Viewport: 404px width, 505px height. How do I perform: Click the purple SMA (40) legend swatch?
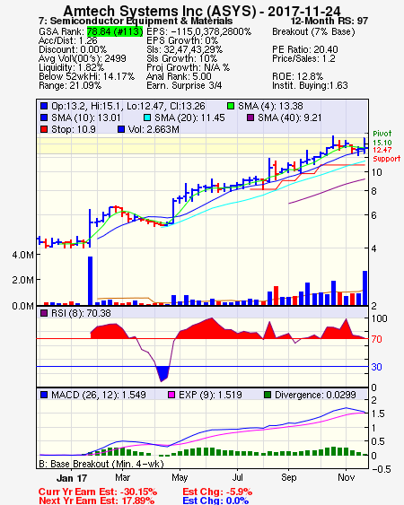250,118
